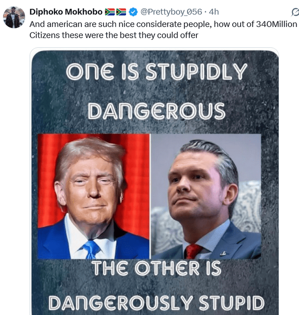Open Diphoko Mokhobo display name link
The image size is (299, 315).
[x=66, y=12]
